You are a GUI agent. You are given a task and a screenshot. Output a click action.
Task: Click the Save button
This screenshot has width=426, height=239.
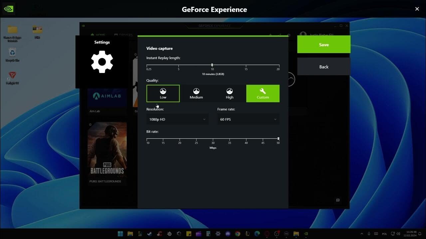click(323, 44)
